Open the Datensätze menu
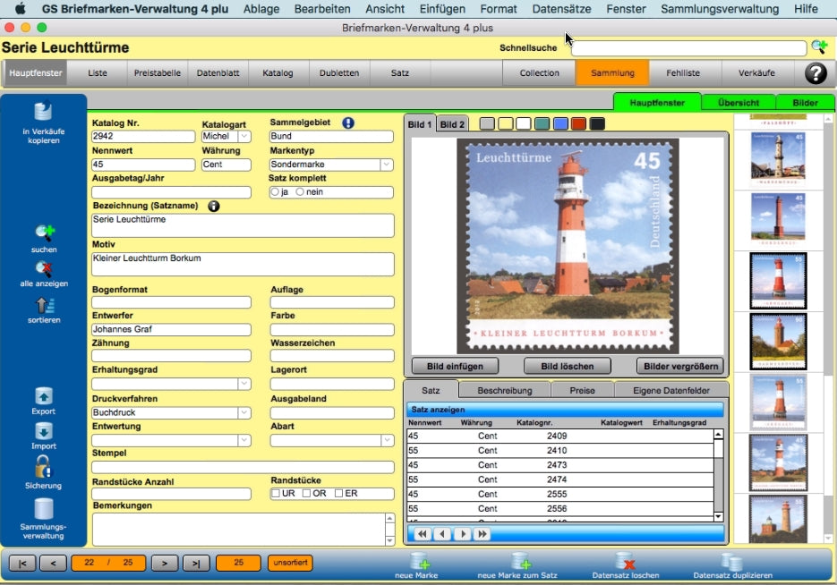837x585 pixels. (561, 9)
